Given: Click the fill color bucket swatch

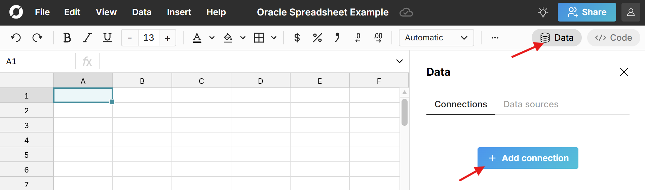Looking at the screenshot, I should point(228,38).
